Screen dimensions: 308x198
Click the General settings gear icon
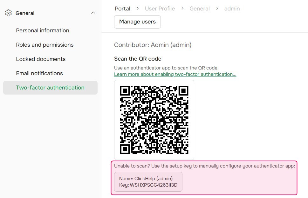(8, 13)
